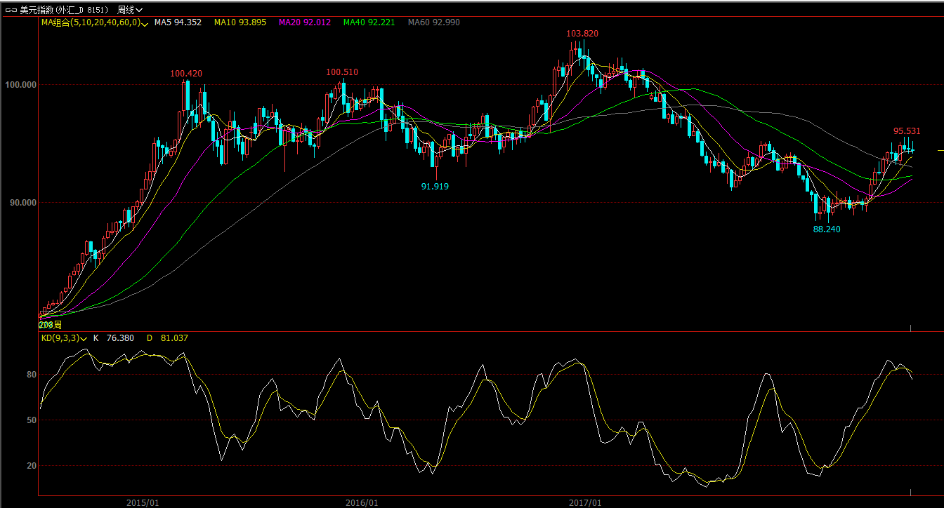
Task: Click the week count label ending in 周
Action: click(x=50, y=325)
